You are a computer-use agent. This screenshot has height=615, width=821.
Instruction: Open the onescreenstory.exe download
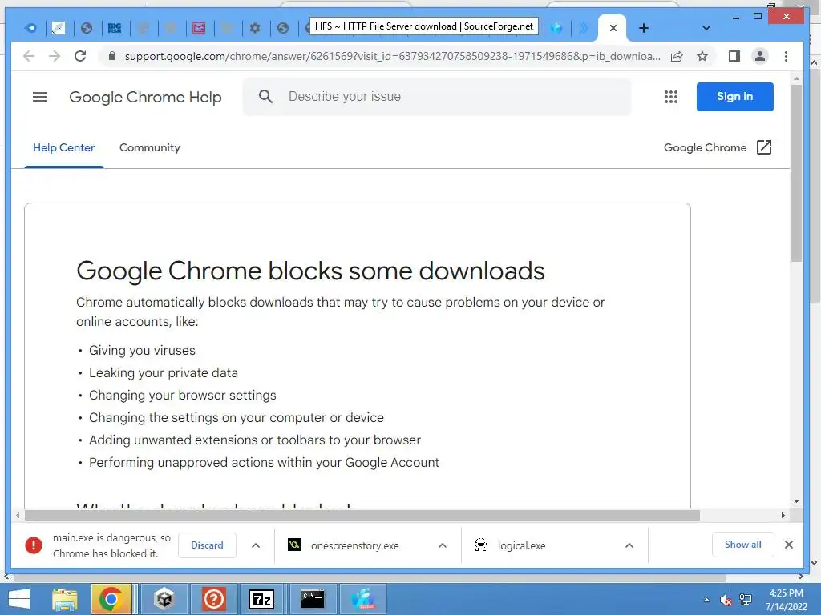tap(354, 545)
